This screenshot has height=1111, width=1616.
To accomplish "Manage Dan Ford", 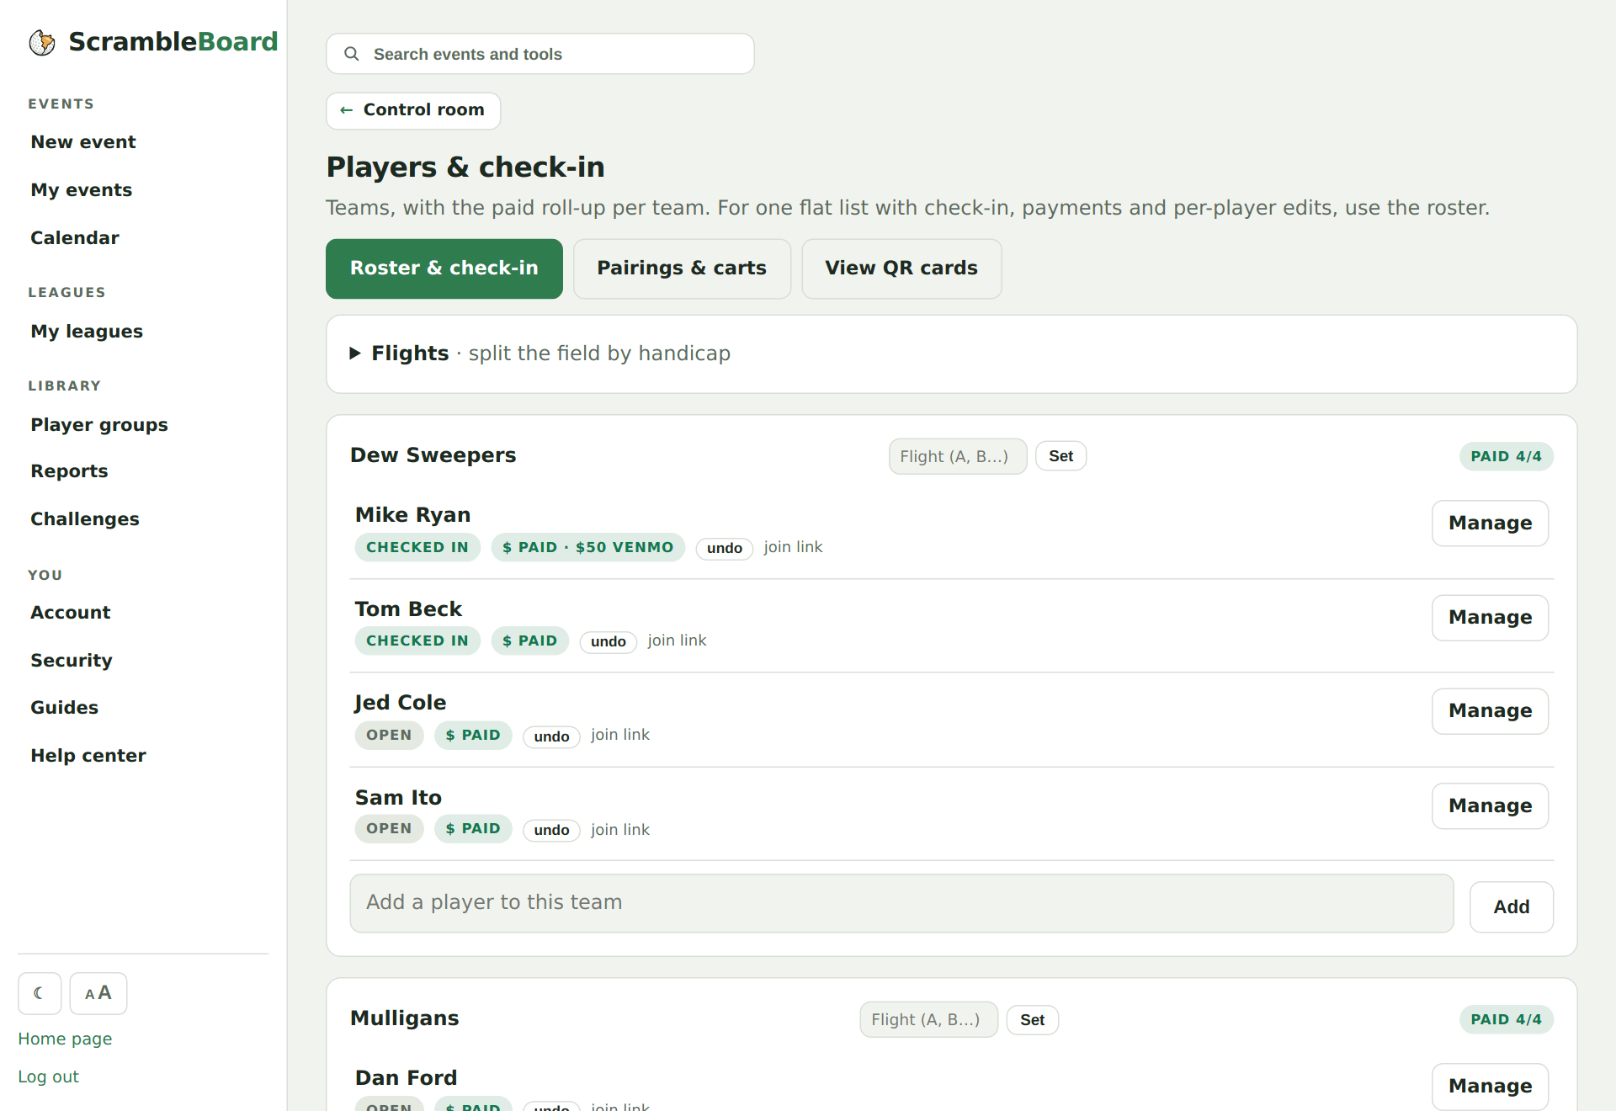I will point(1491,1087).
